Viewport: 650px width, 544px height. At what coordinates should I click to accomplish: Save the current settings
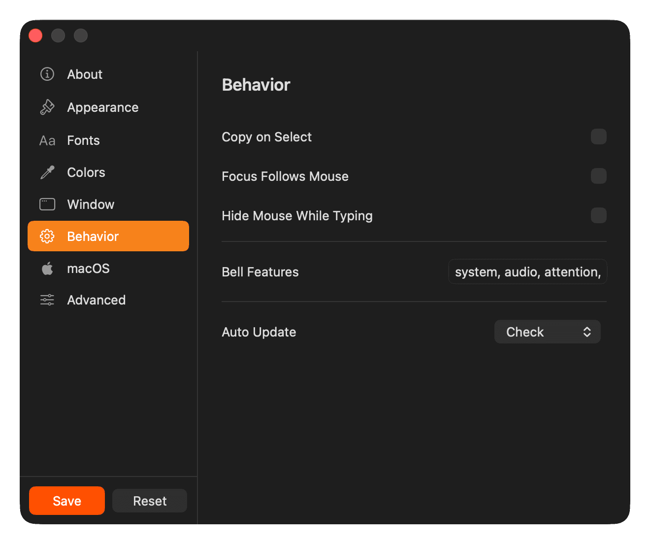[x=66, y=501]
